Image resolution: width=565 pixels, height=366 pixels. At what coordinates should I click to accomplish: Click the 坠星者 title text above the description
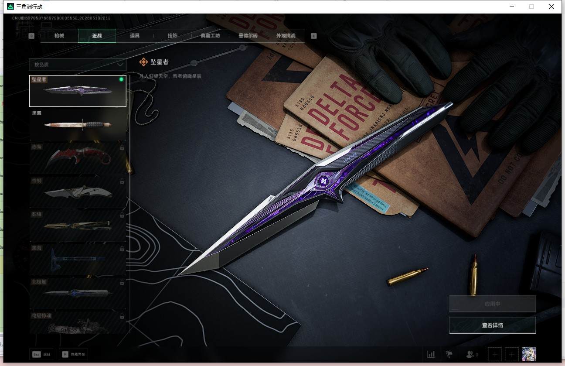[x=160, y=62]
